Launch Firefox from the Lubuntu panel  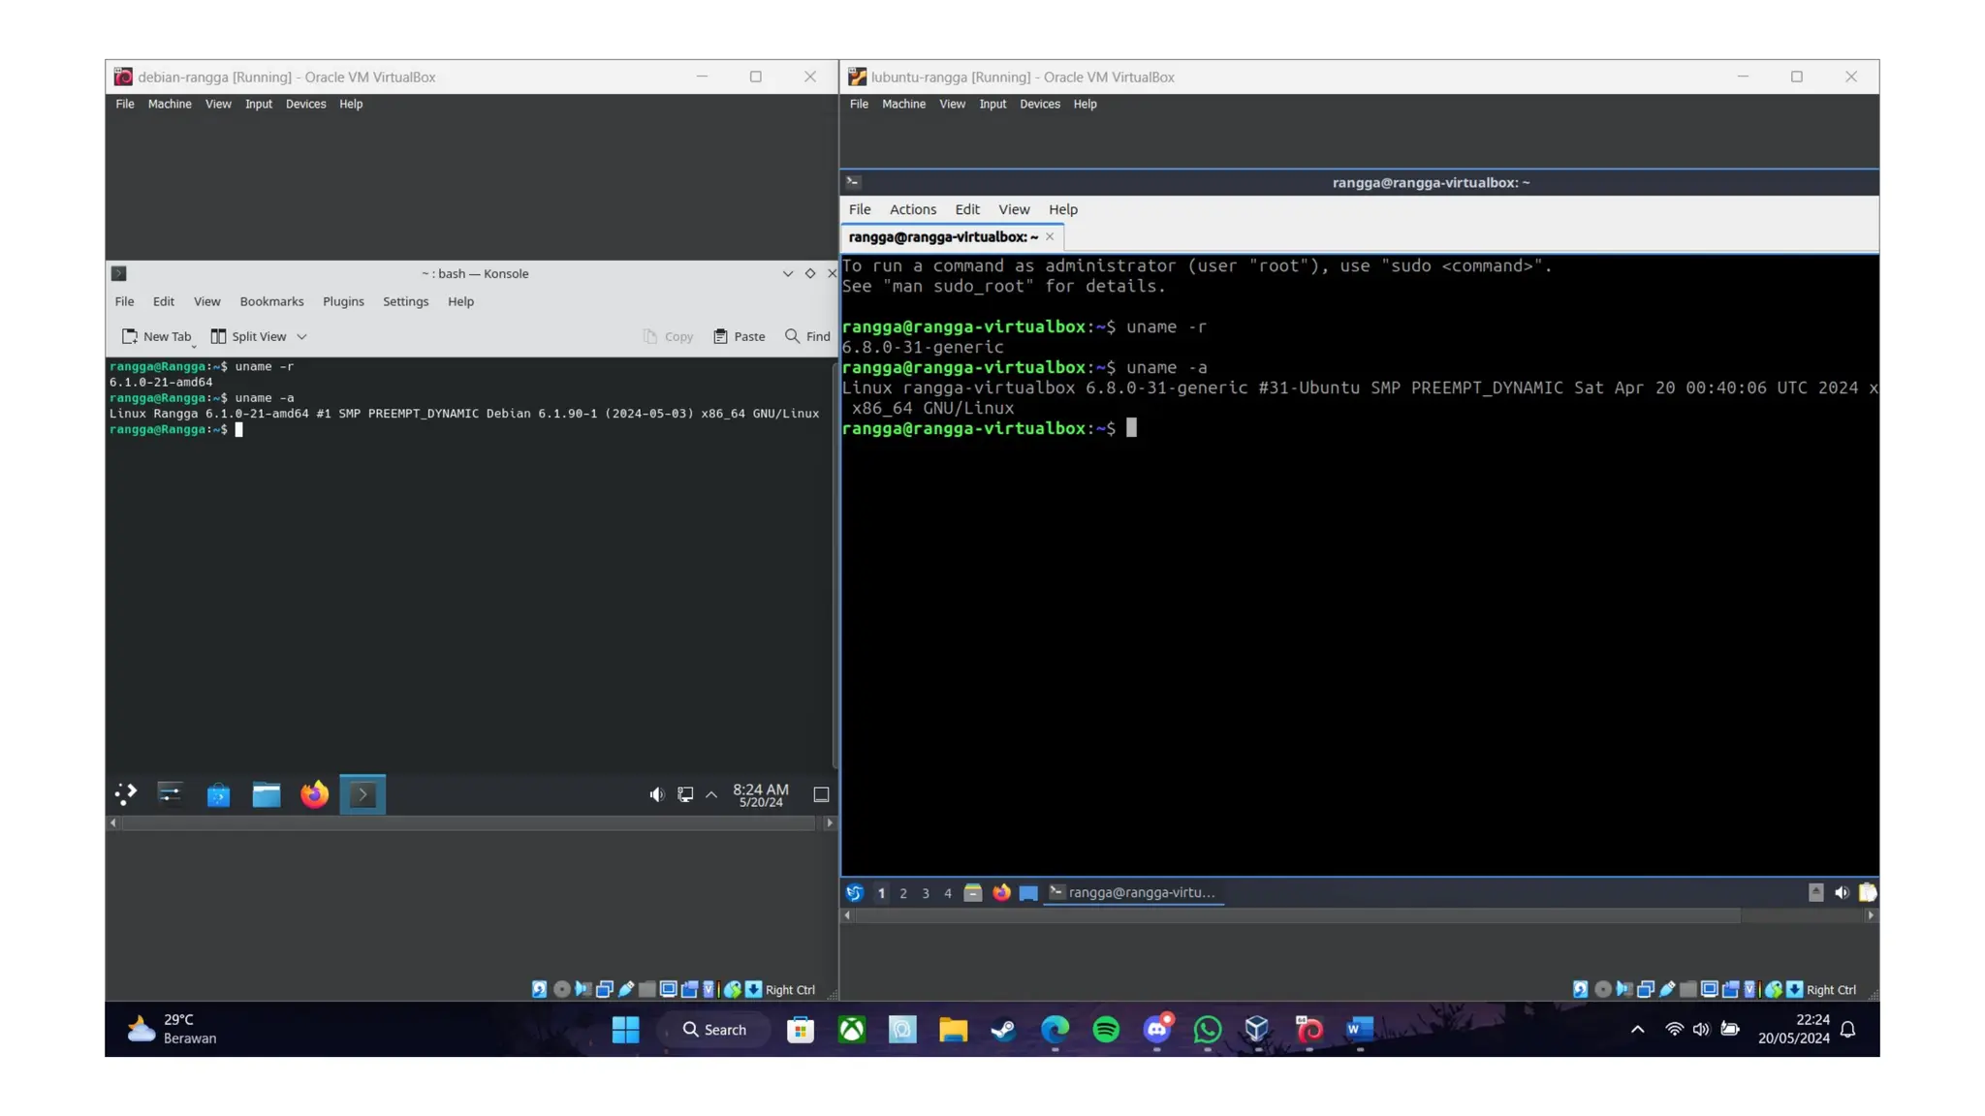[1001, 892]
